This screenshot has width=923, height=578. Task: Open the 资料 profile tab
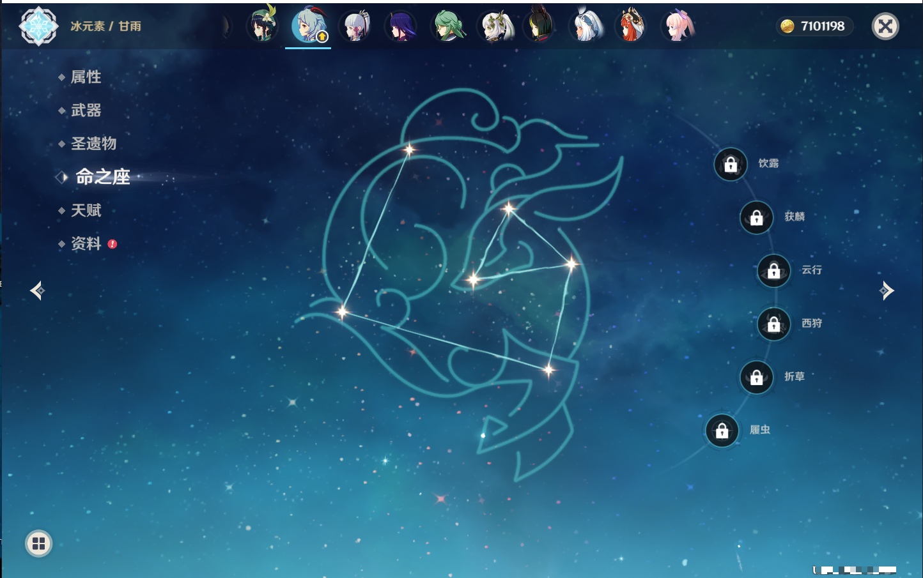(86, 243)
